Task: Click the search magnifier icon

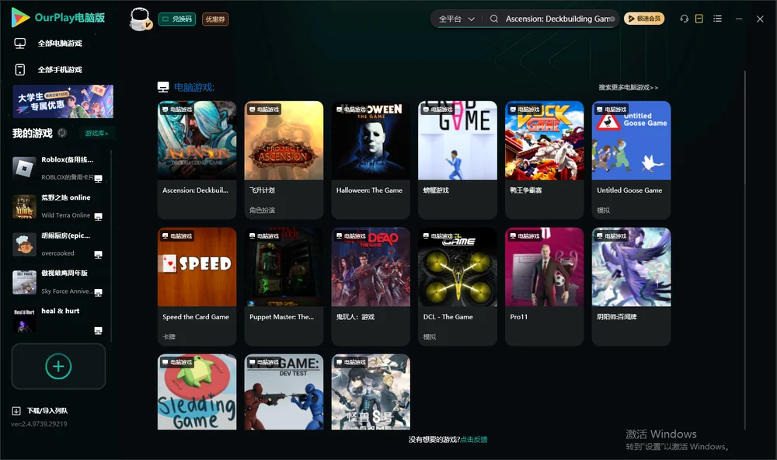Action: (494, 19)
